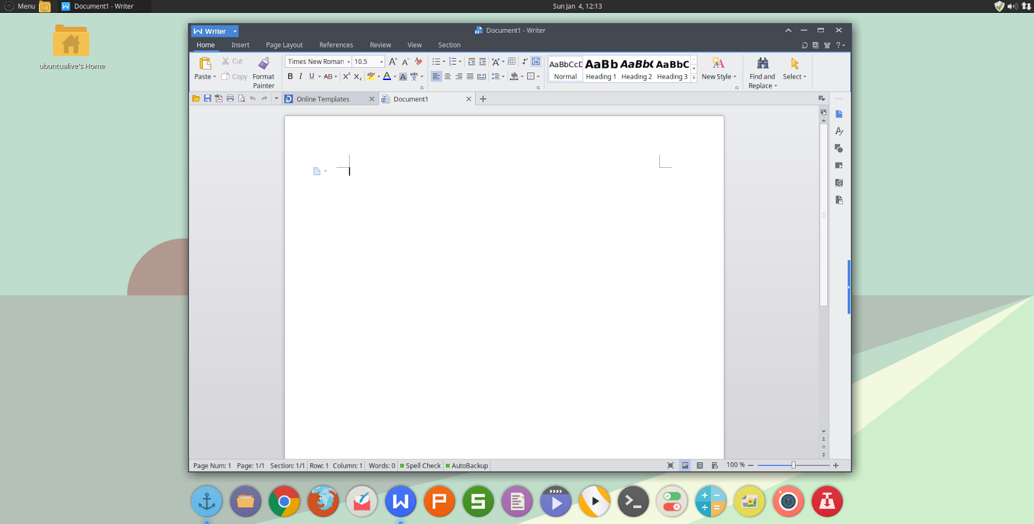
Task: Expand the line spacing dropdown
Action: click(503, 77)
